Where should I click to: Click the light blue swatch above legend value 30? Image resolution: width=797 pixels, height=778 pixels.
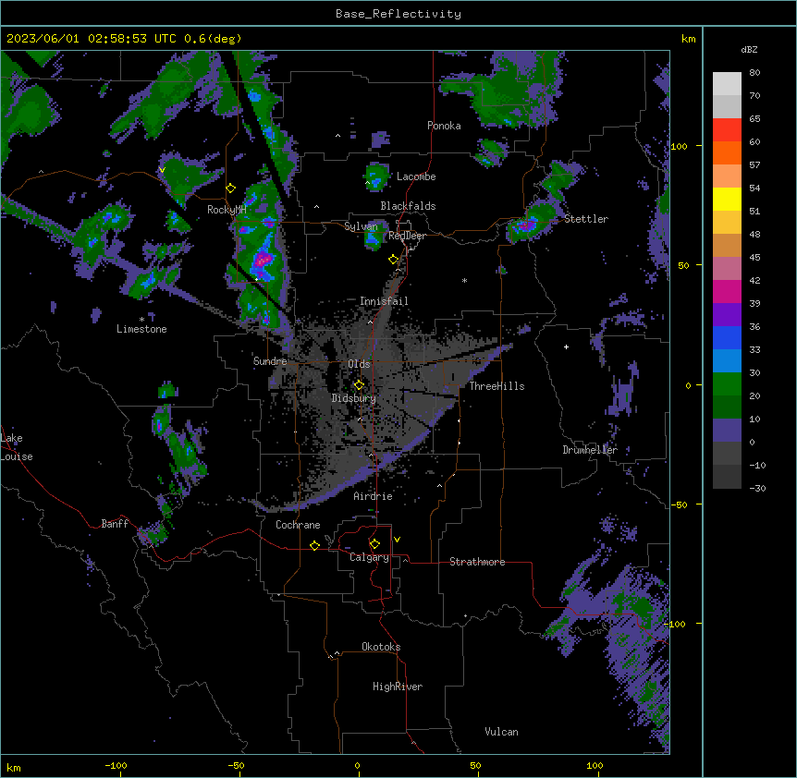727,361
